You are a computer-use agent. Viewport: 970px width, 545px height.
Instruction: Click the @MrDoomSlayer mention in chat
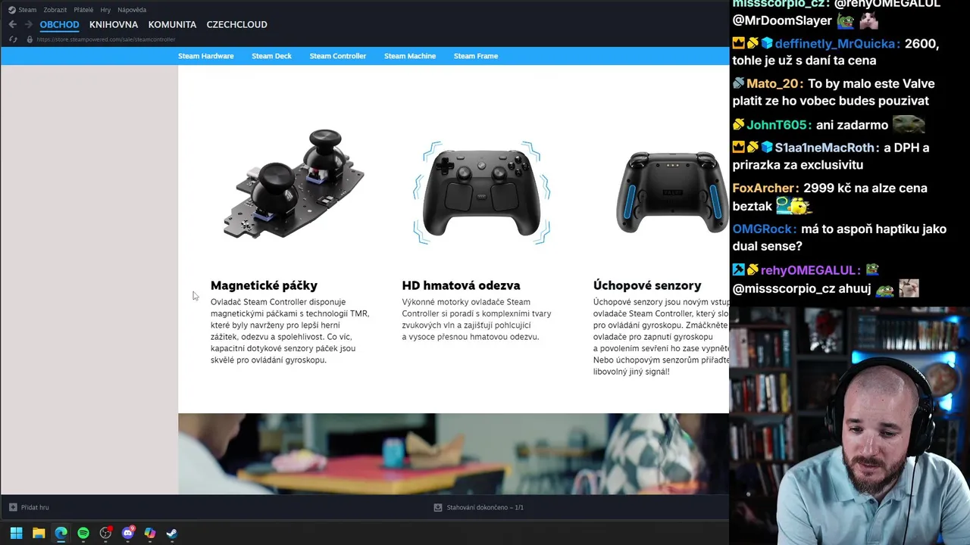click(x=782, y=20)
